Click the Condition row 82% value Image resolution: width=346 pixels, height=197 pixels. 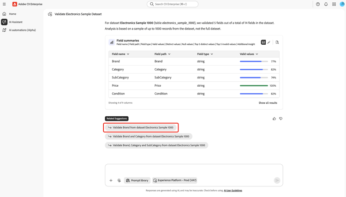[x=274, y=94]
